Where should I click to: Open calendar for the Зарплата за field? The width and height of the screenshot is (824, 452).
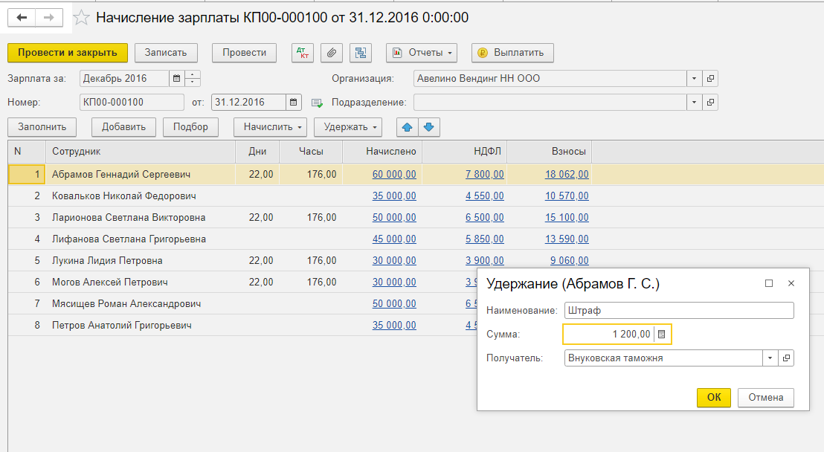pyautogui.click(x=176, y=77)
